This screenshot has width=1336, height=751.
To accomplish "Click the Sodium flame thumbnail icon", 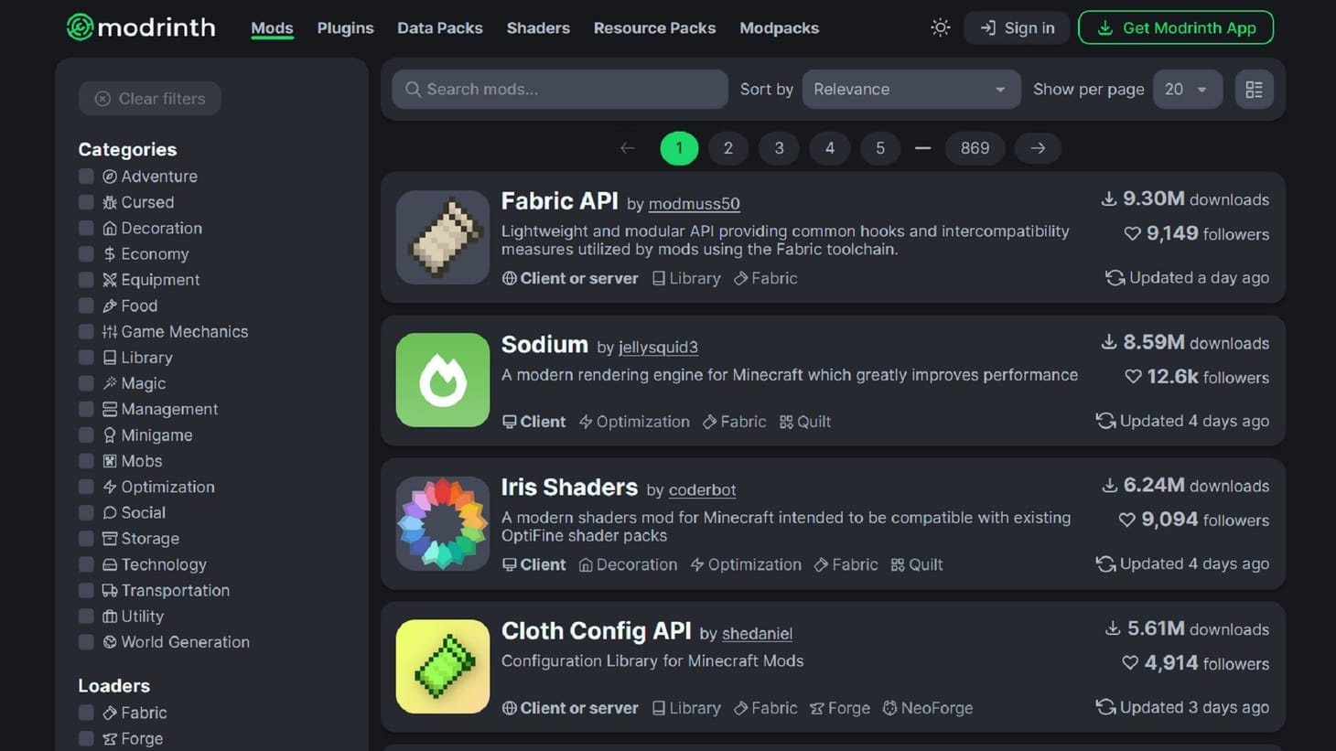I will (x=442, y=380).
